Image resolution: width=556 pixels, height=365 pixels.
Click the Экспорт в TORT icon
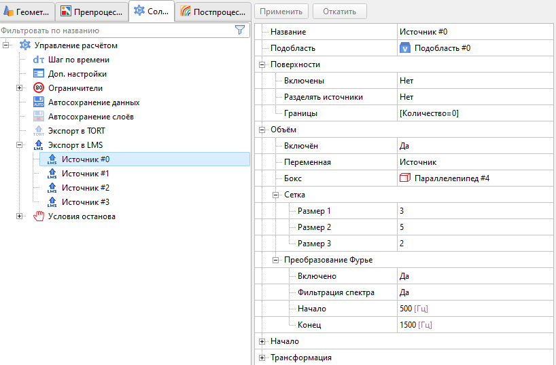click(x=39, y=131)
